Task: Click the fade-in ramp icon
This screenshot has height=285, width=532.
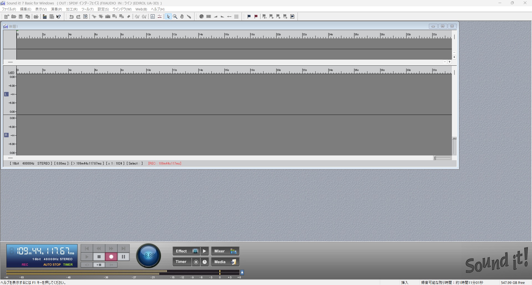Action: click(x=216, y=17)
